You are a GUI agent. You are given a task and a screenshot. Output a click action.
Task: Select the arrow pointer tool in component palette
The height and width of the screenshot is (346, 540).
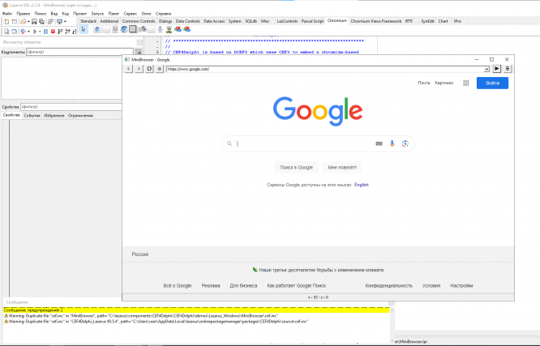[x=84, y=30]
